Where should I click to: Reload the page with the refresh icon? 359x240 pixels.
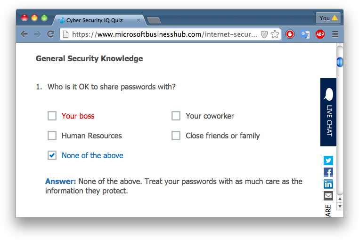coord(50,34)
